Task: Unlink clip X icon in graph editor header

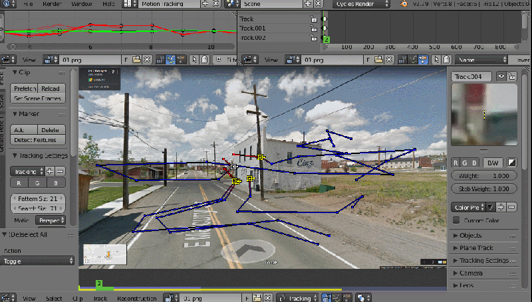Action: 147,60
